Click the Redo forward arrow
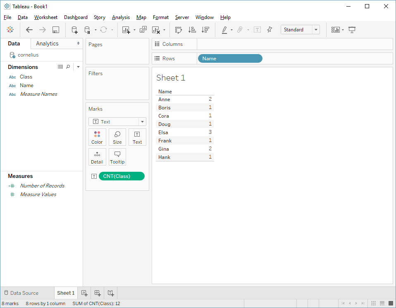The width and height of the screenshot is (396, 308). tap(43, 30)
